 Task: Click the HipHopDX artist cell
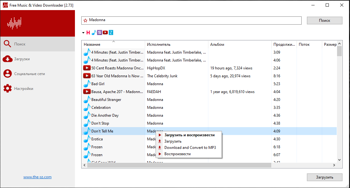[x=156, y=68]
